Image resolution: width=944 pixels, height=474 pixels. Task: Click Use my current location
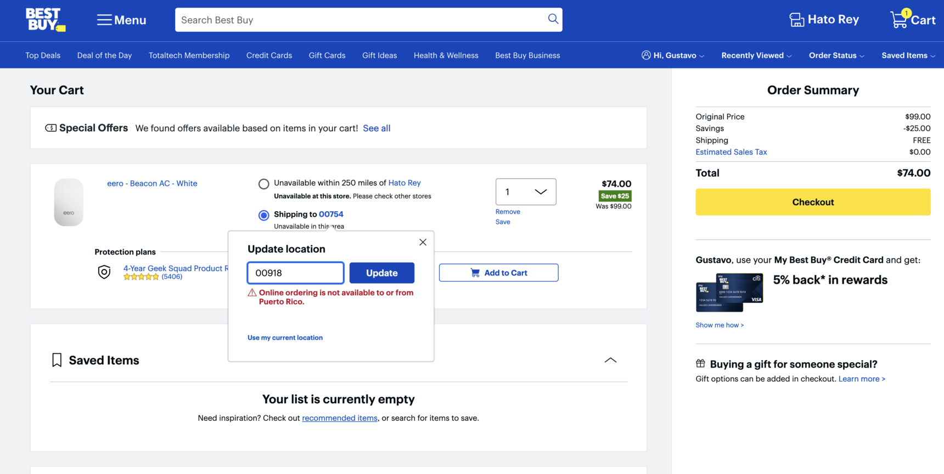tap(285, 337)
